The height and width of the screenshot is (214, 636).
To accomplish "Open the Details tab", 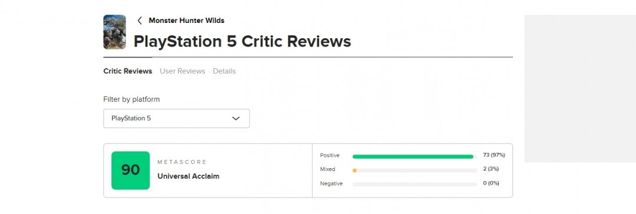I will tap(224, 71).
